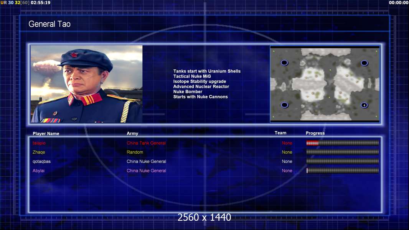
Task: Click 'Advanced Nuclear Reactor' line
Action: (201, 87)
